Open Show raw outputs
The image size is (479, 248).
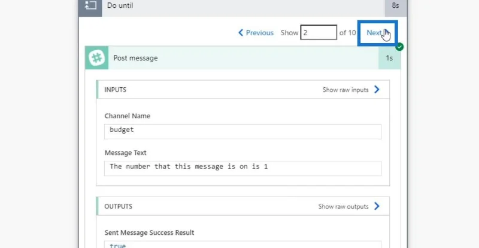[x=343, y=207]
